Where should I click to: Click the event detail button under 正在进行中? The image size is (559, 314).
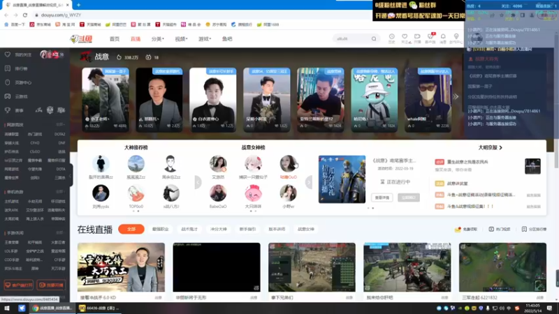tap(382, 197)
